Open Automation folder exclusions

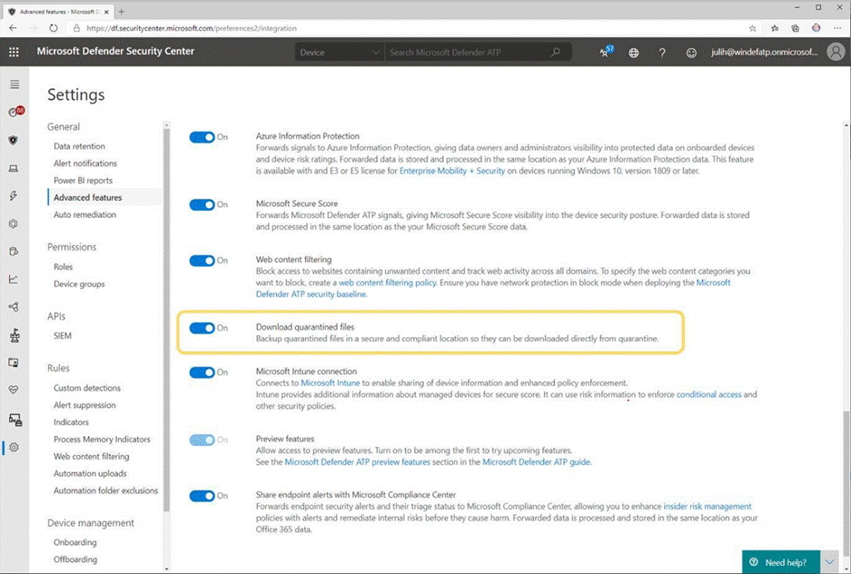point(106,490)
